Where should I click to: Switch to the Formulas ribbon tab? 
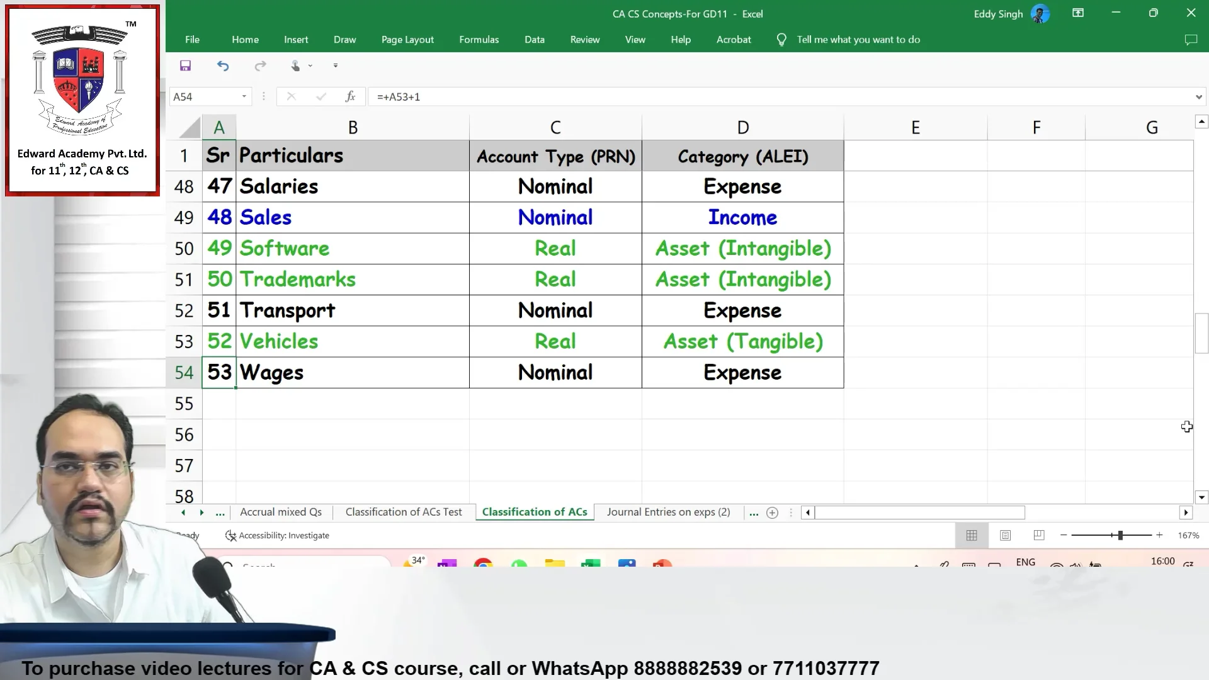[x=479, y=39]
